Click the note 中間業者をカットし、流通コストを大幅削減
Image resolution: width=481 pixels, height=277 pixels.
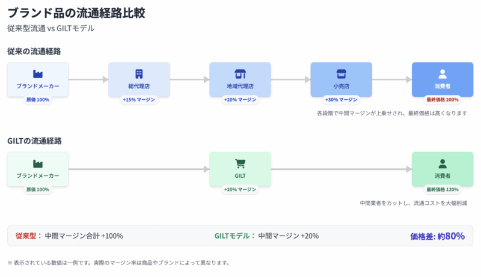413,203
